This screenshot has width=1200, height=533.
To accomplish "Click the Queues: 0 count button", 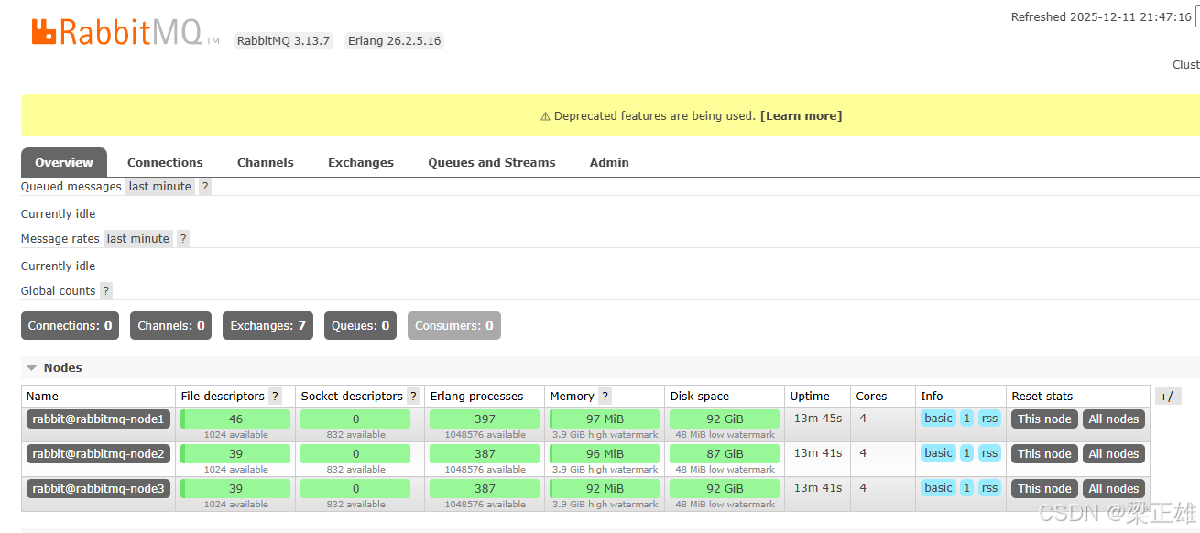I will point(360,325).
